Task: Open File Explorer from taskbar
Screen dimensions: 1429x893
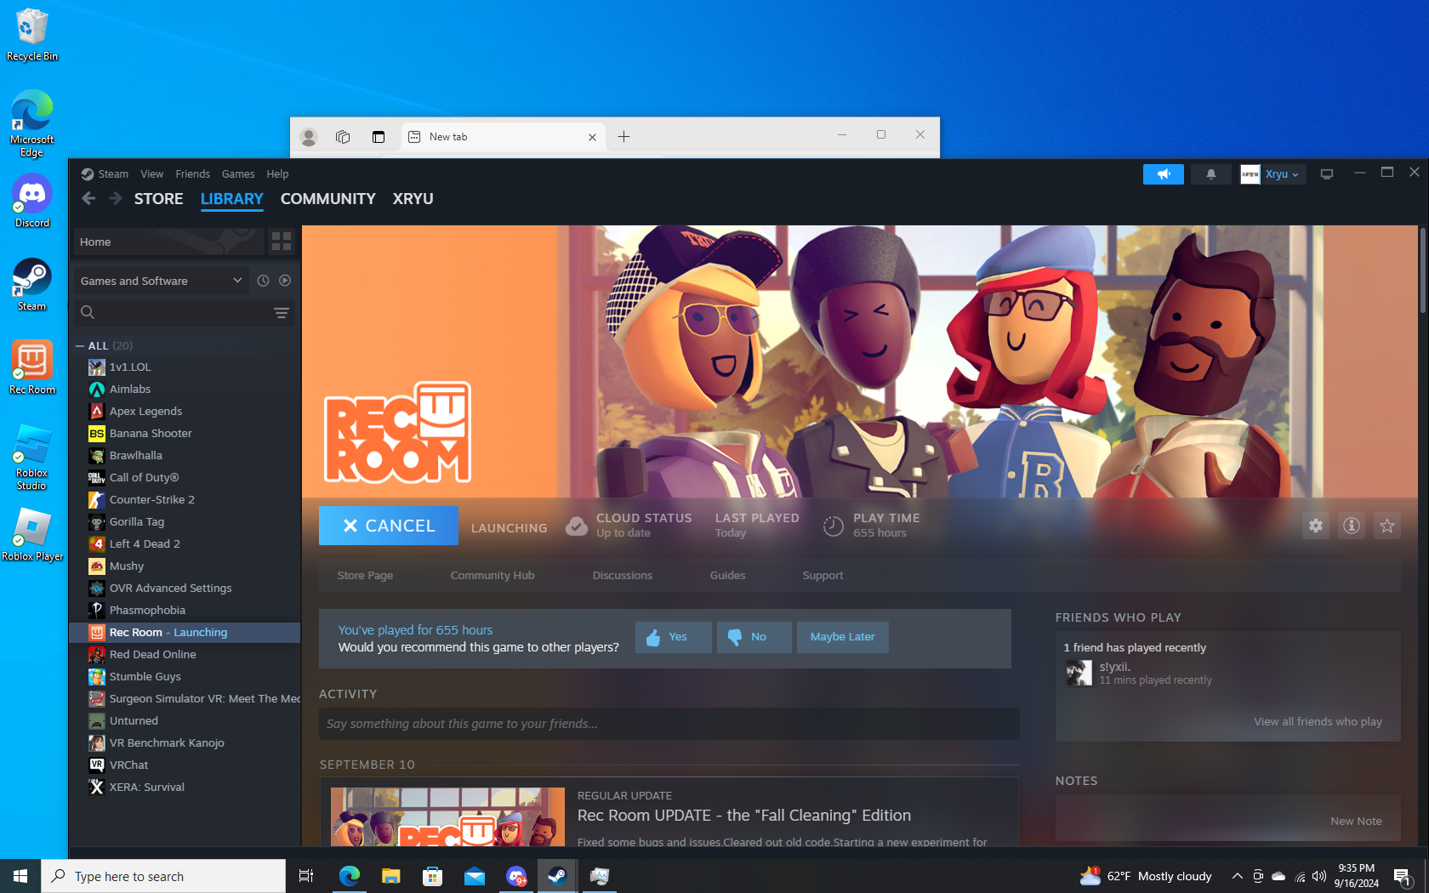Action: coord(390,876)
